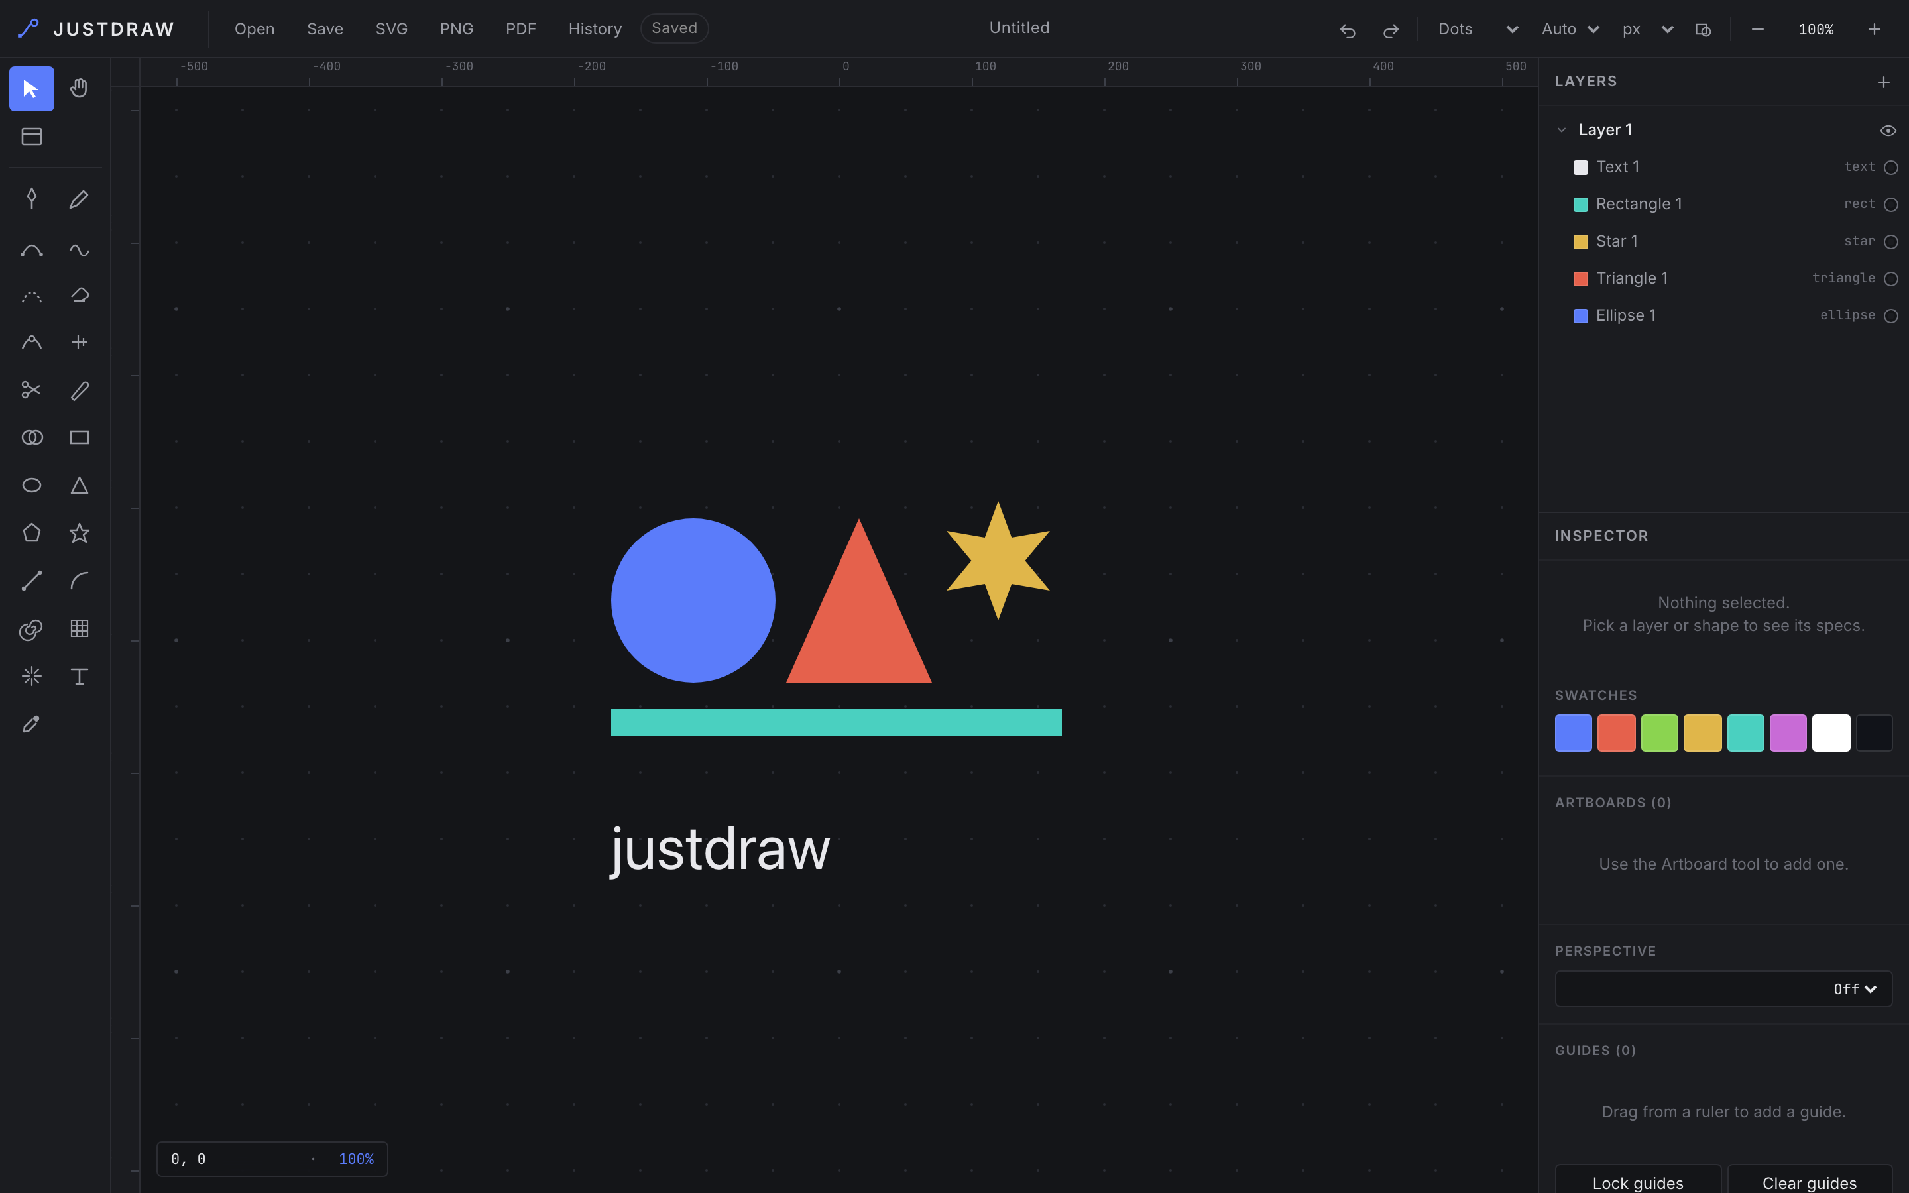Select the Pen nib tool
The image size is (1909, 1193).
pyautogui.click(x=32, y=199)
